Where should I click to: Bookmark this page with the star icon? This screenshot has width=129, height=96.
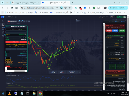[69, 8]
